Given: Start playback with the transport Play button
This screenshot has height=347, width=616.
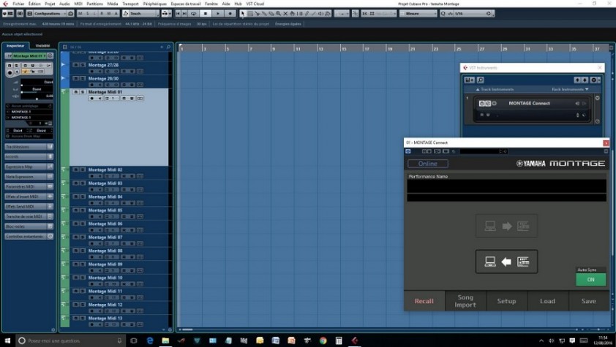Looking at the screenshot, I should [x=217, y=13].
